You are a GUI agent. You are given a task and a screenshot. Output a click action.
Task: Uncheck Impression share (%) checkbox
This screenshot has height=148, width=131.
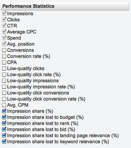coord(4,111)
